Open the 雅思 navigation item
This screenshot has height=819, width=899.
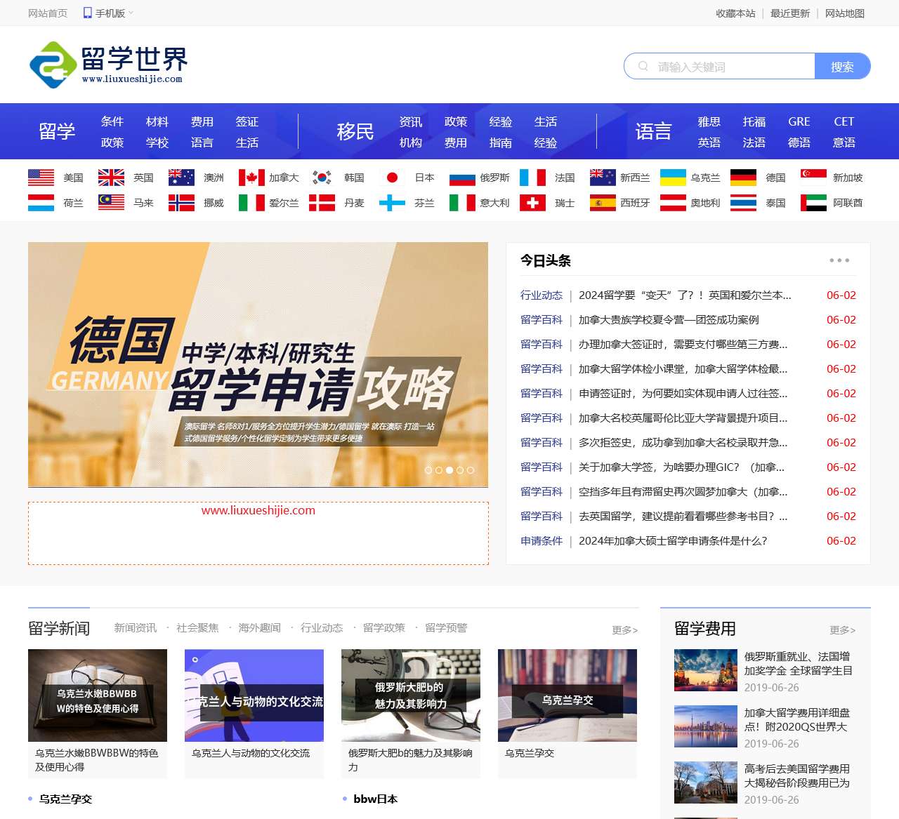[x=709, y=121]
